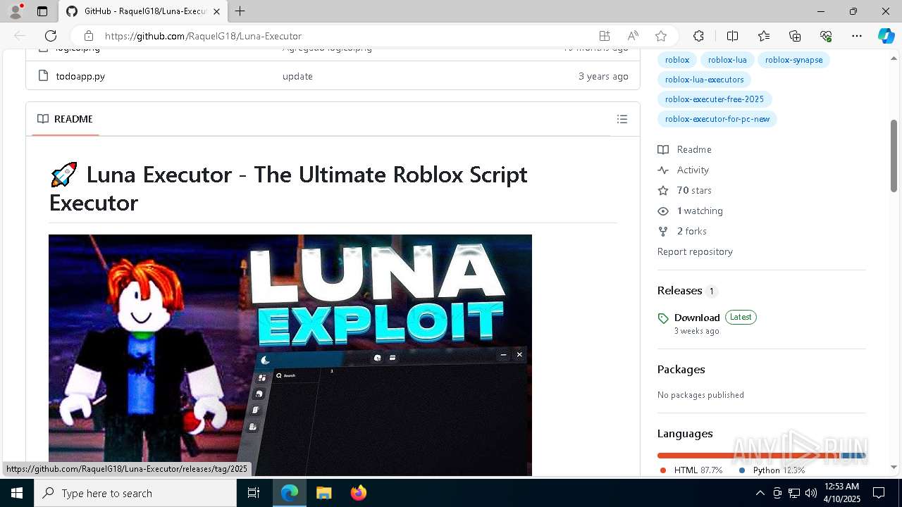The width and height of the screenshot is (902, 507).
Task: Open the Favorites list
Action: point(764,36)
